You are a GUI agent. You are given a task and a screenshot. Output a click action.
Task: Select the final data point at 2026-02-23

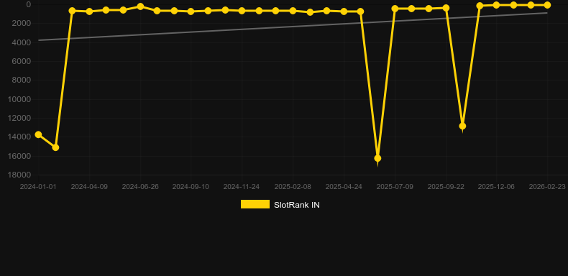(547, 5)
